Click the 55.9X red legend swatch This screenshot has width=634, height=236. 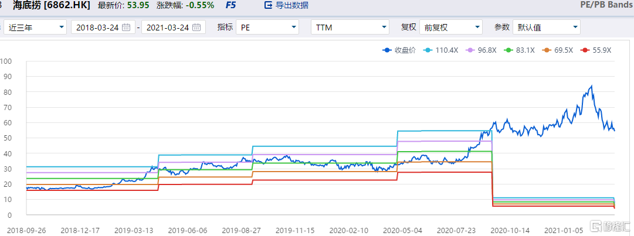click(x=584, y=50)
